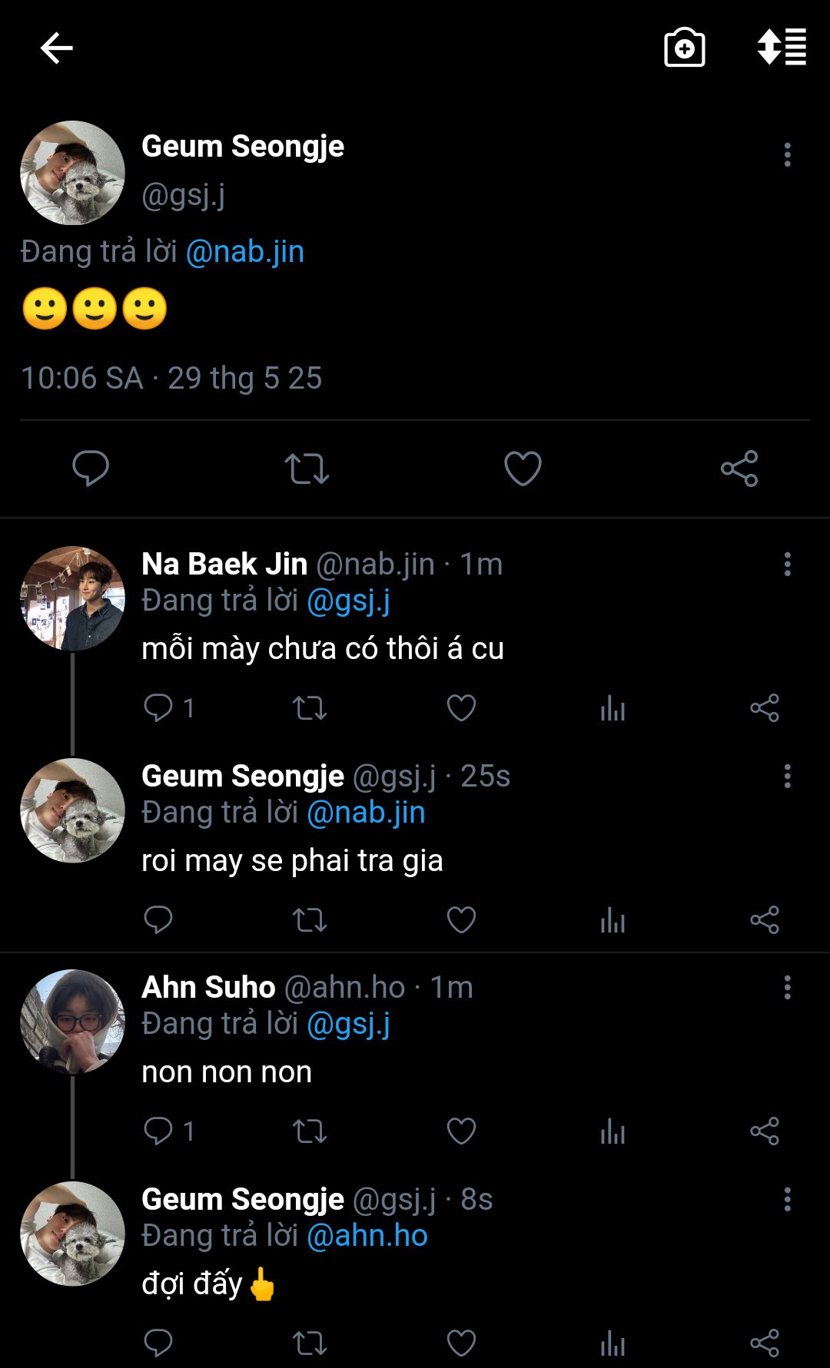Open Ahn Suho's profile picture
The width and height of the screenshot is (830, 1368).
[x=72, y=1021]
